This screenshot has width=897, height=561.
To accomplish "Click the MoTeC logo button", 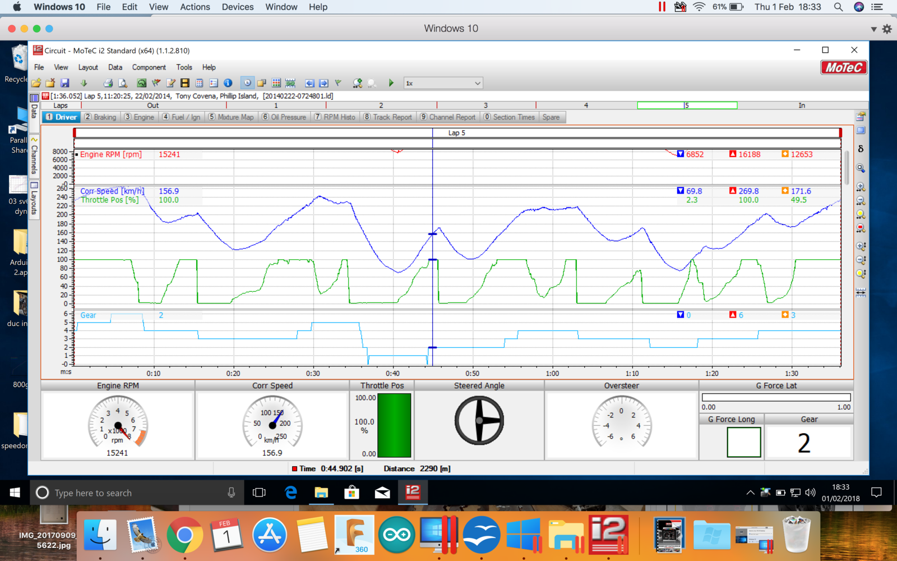I will click(x=844, y=68).
